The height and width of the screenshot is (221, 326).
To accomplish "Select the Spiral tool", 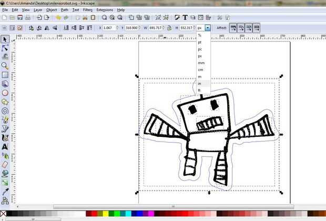I will click(x=5, y=110).
